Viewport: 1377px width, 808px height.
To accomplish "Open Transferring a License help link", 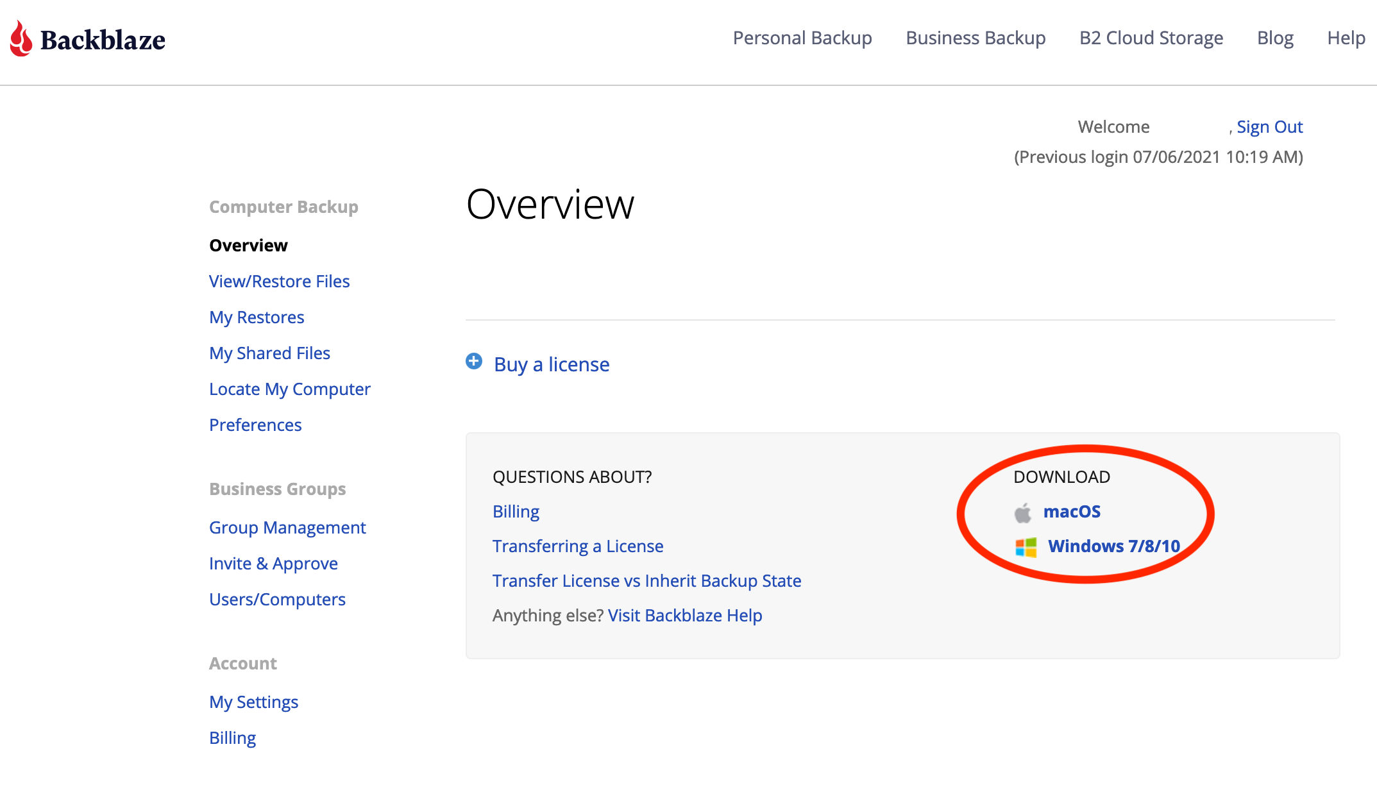I will click(578, 546).
